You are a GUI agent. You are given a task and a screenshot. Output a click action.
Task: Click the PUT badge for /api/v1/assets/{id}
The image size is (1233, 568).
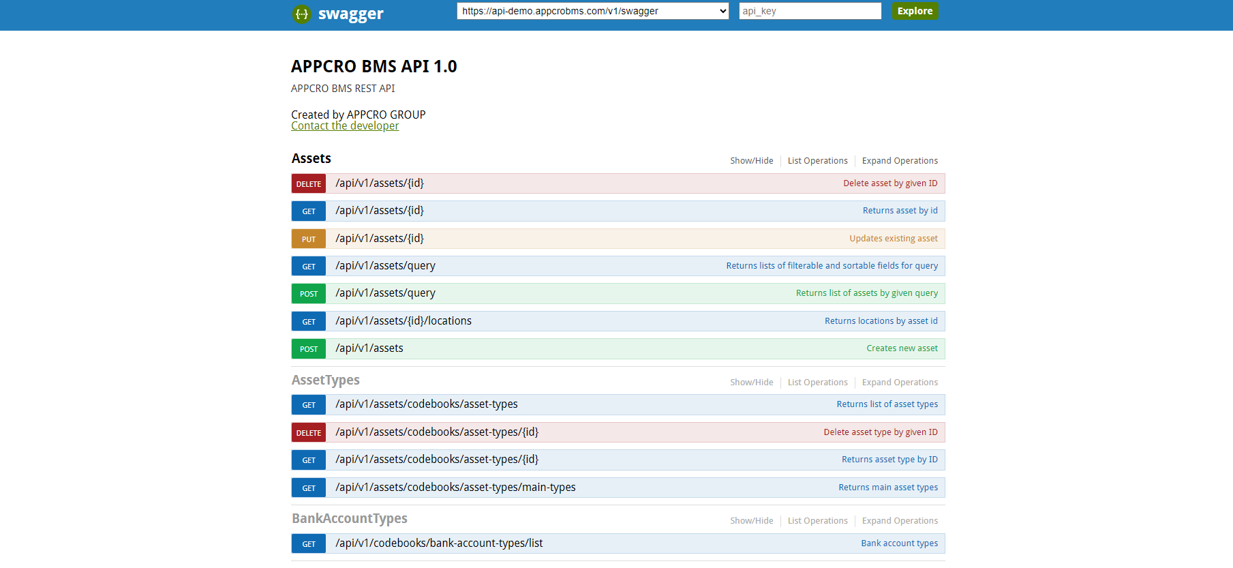pyautogui.click(x=309, y=239)
